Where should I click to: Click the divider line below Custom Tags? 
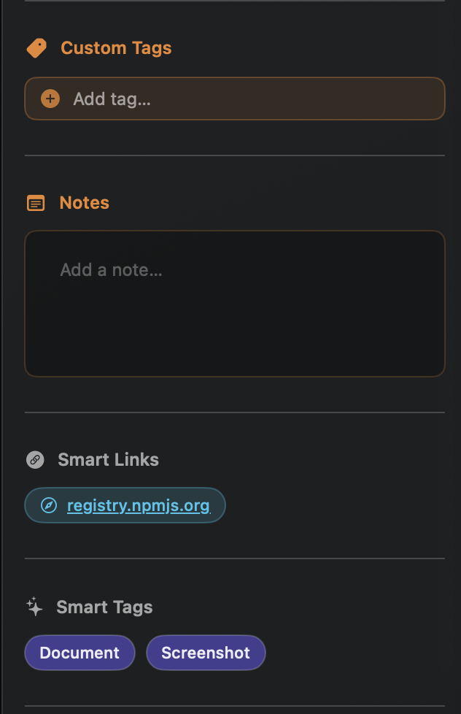pyautogui.click(x=235, y=156)
